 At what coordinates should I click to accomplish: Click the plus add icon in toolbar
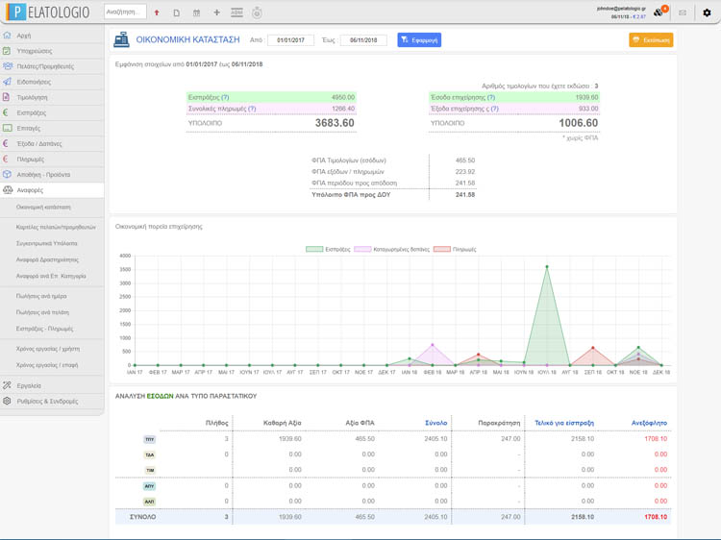(x=216, y=12)
